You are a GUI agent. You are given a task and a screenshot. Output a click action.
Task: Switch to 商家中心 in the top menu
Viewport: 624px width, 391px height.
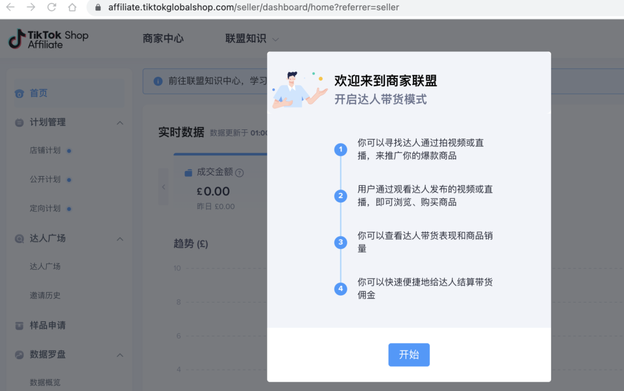tap(164, 39)
